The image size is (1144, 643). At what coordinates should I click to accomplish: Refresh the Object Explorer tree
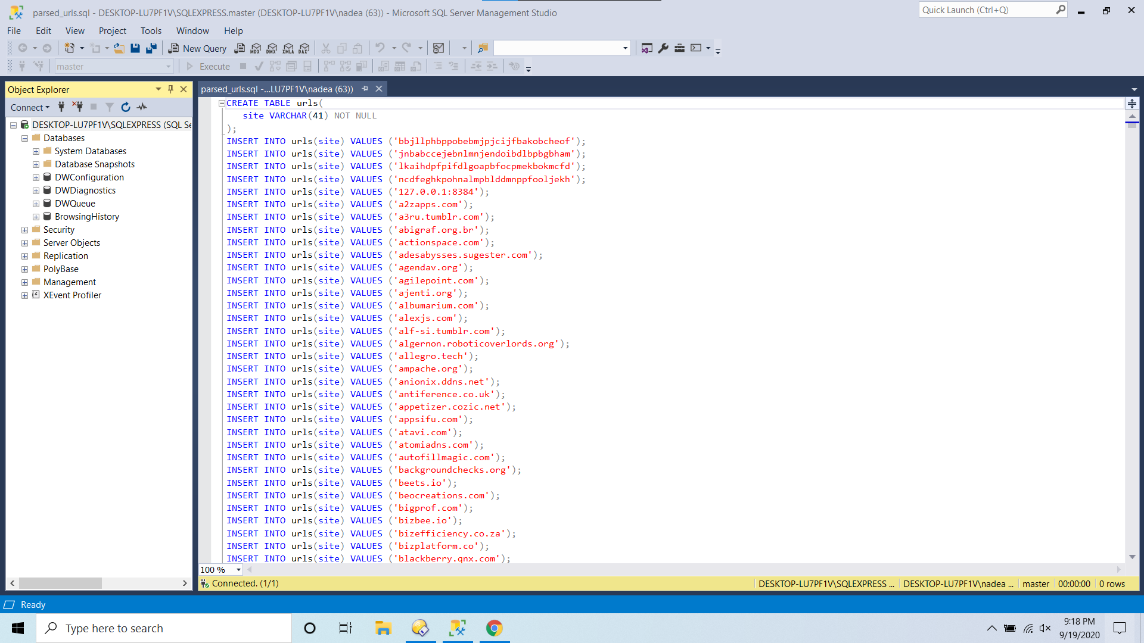(126, 107)
